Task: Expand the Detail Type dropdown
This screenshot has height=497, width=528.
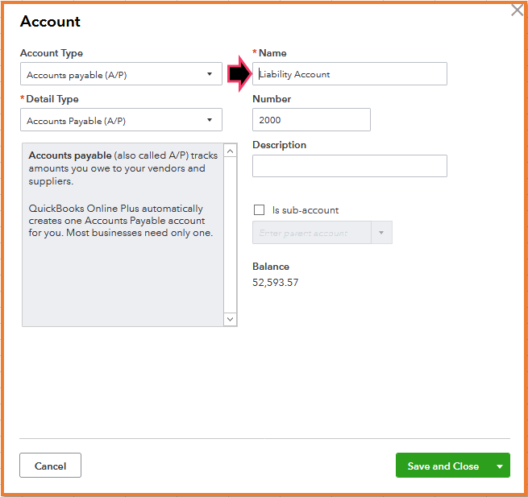Action: (121, 121)
